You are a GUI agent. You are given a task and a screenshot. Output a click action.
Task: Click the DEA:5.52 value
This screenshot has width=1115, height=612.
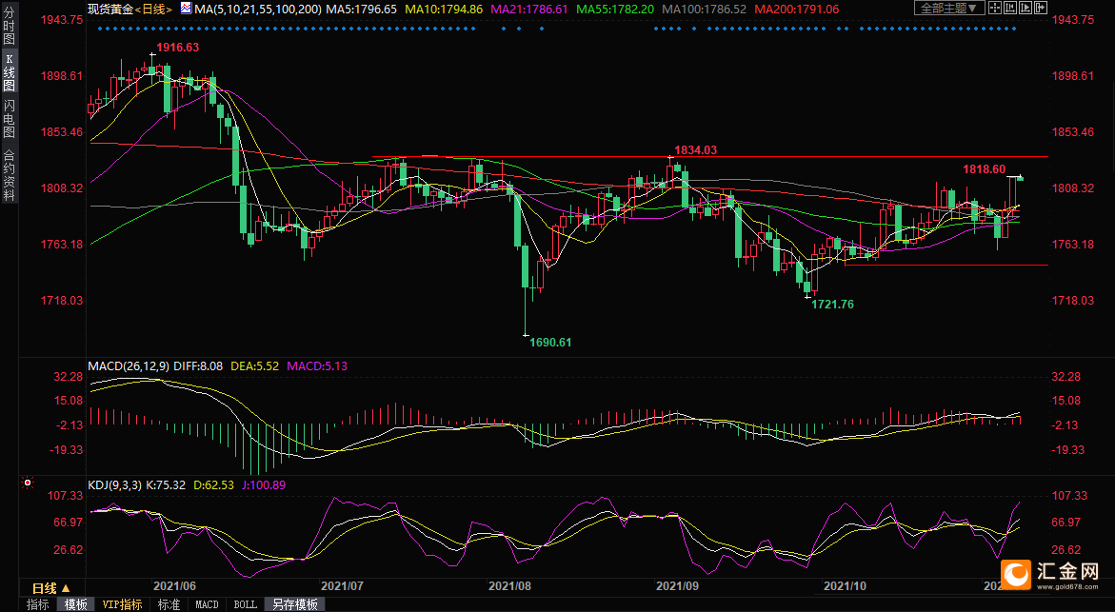pyautogui.click(x=254, y=366)
